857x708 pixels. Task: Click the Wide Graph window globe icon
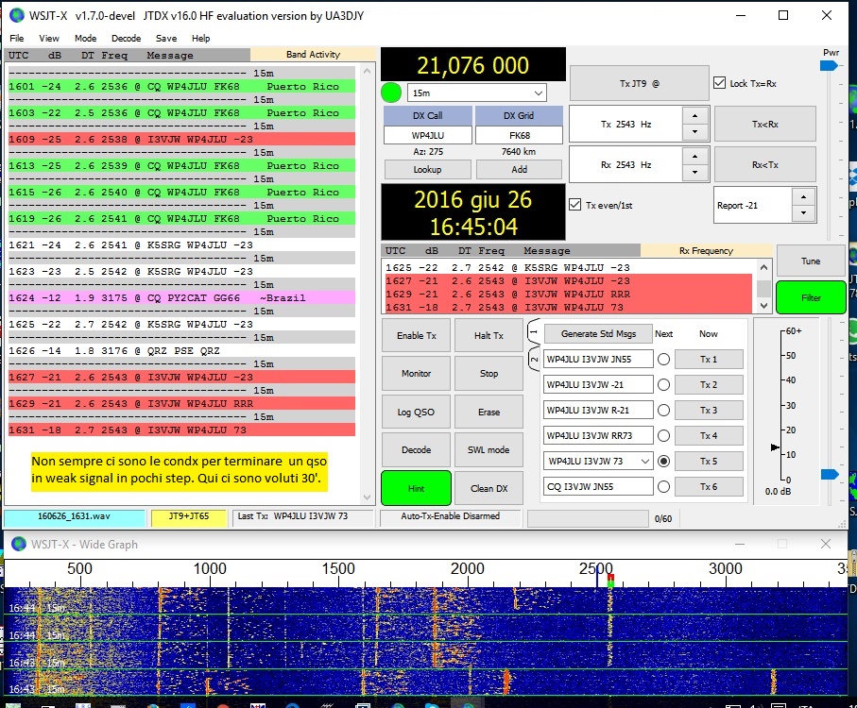(19, 544)
